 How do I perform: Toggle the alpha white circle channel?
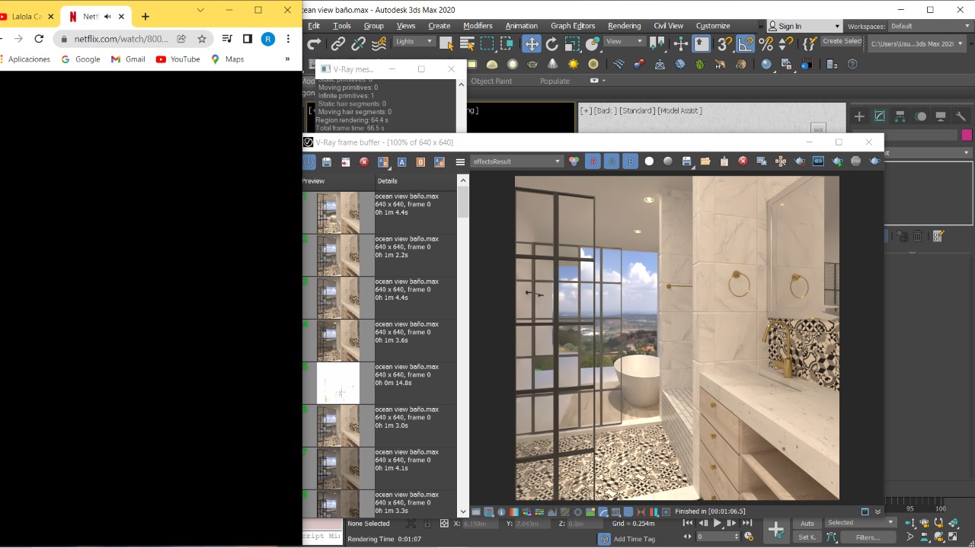pos(649,161)
